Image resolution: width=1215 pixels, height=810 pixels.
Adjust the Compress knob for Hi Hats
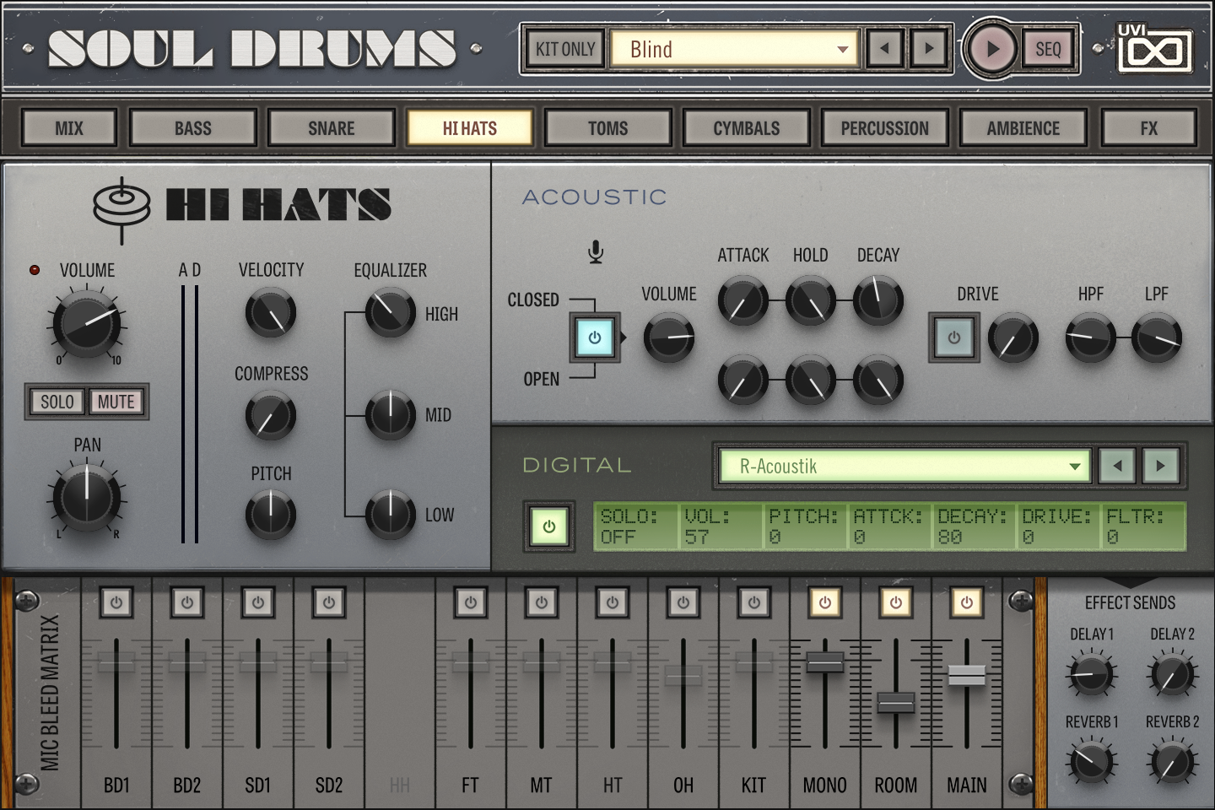coord(270,415)
